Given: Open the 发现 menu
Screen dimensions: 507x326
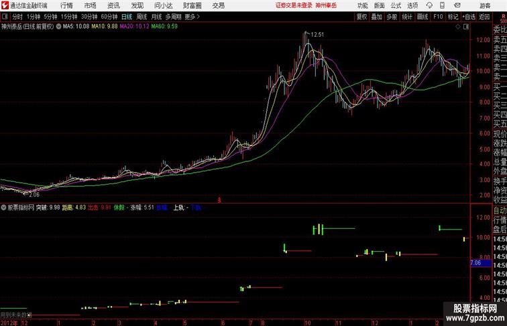Looking at the screenshot, I should [137, 5].
